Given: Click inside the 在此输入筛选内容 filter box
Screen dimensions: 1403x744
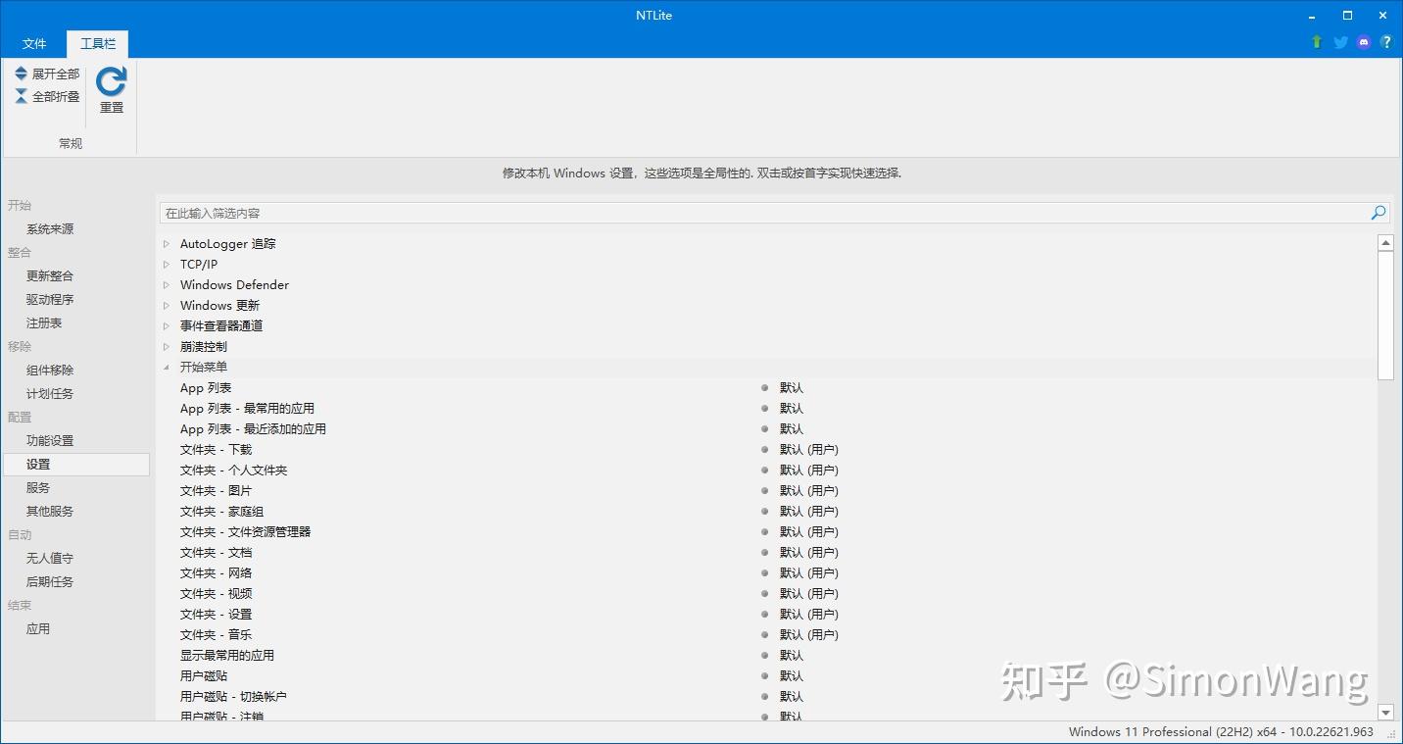Looking at the screenshot, I should coord(392,212).
